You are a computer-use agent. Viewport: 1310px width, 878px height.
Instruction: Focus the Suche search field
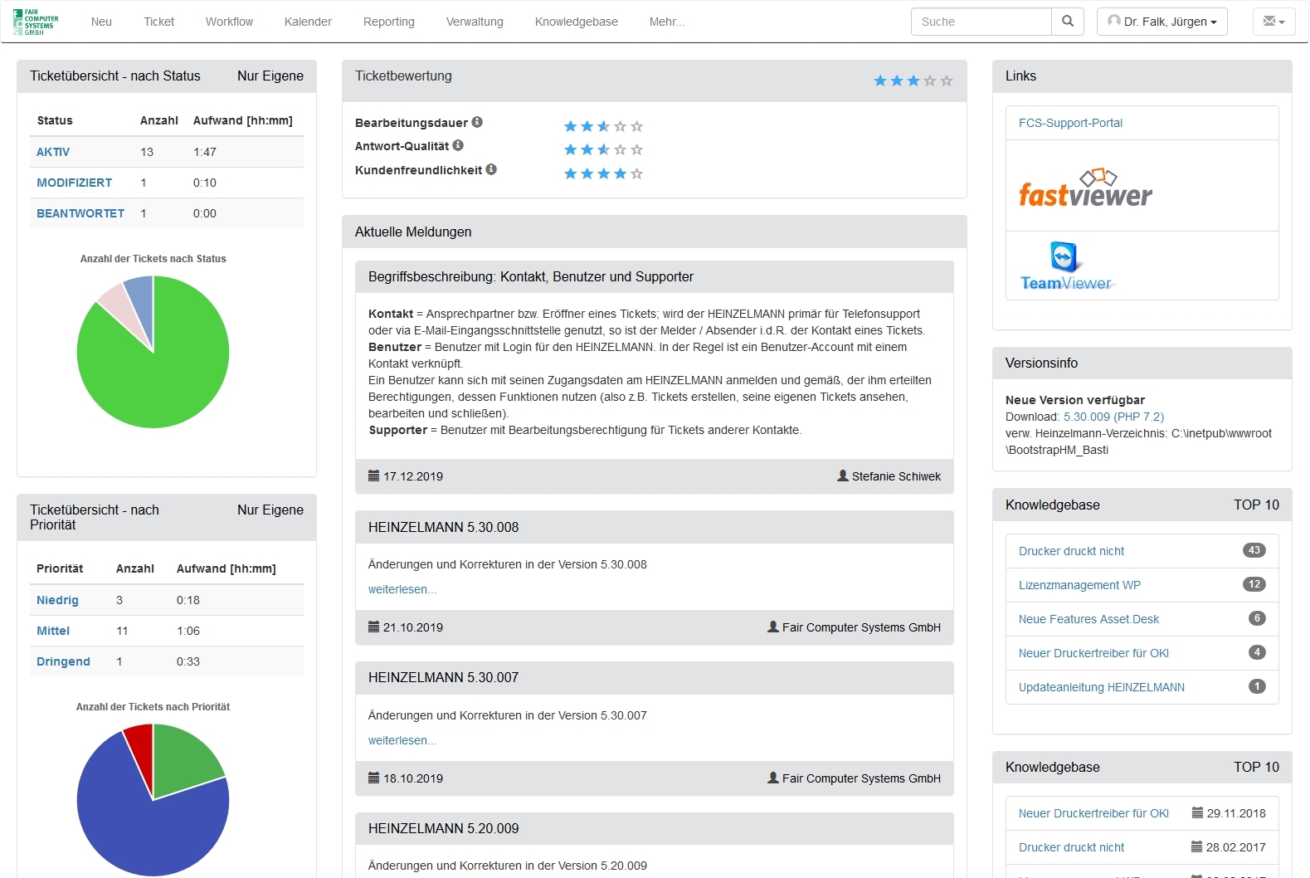[x=981, y=22]
